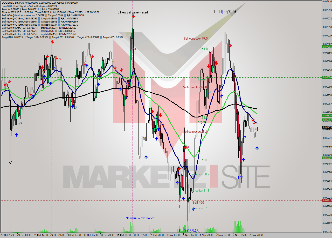Click the '29 Oct 12:30' time label
The height and width of the screenshot is (238, 332).
point(41,235)
